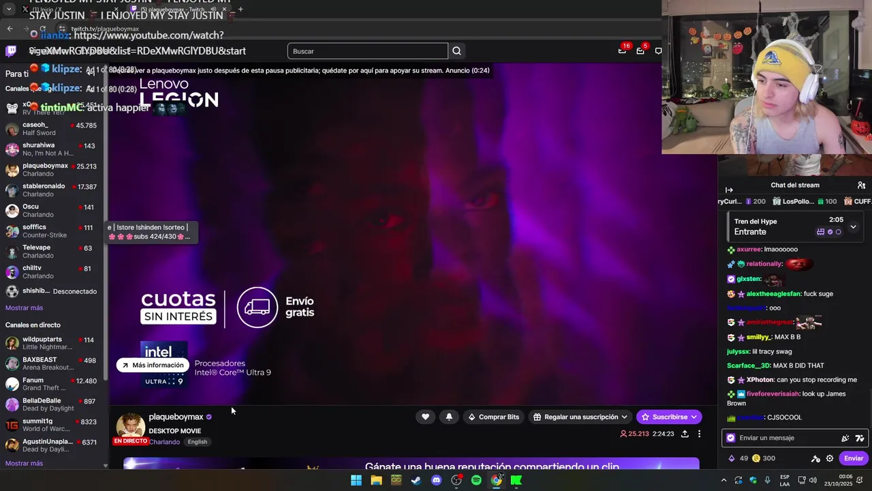Open the stream more options menu
Viewport: 872px width, 491px height.
(x=699, y=434)
